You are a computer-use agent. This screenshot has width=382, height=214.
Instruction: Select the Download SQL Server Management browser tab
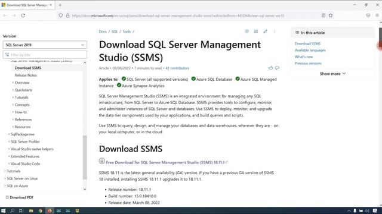click(27, 5)
